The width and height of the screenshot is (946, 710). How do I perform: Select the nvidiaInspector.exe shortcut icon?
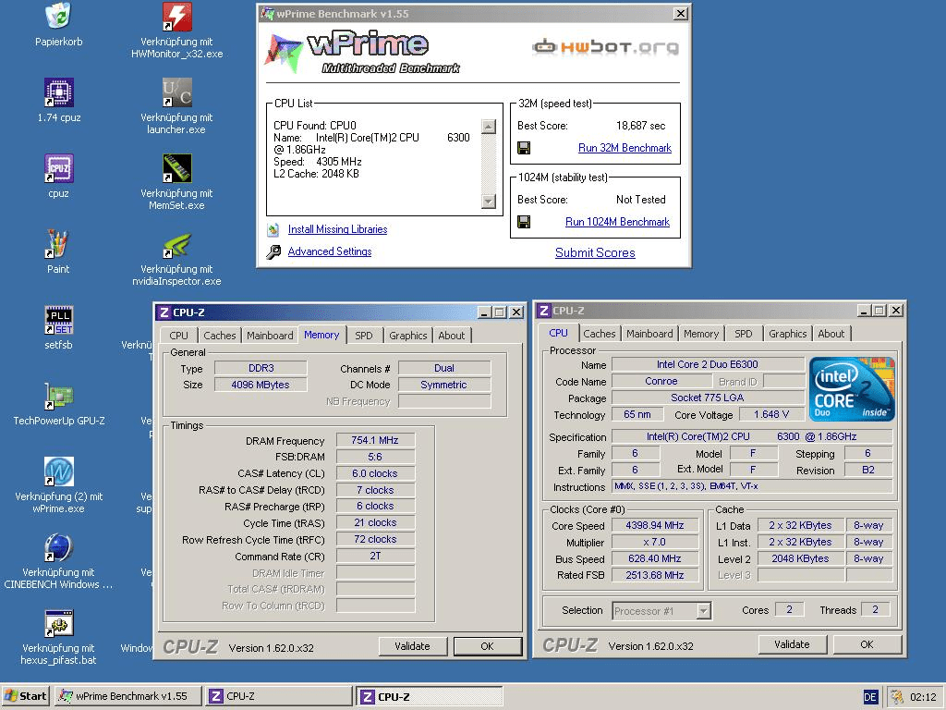(x=176, y=244)
